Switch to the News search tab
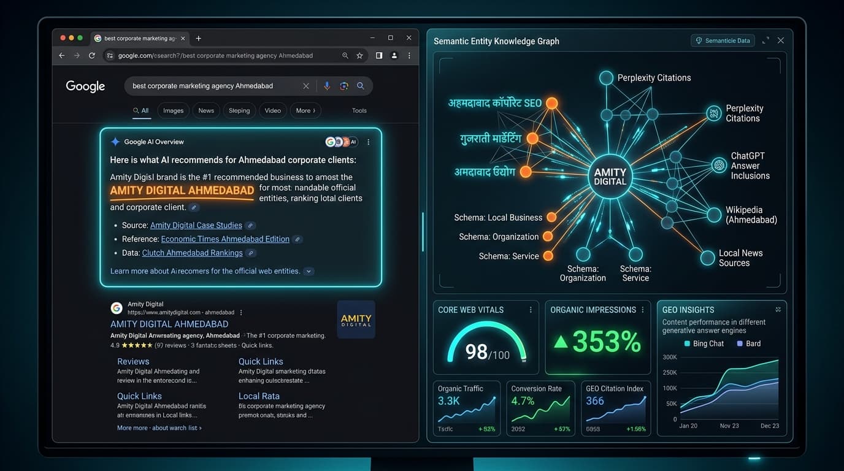The width and height of the screenshot is (844, 471). coord(206,110)
